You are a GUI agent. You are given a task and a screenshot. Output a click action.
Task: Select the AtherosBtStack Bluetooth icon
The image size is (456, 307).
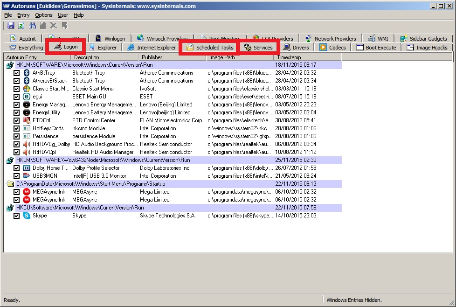27,81
